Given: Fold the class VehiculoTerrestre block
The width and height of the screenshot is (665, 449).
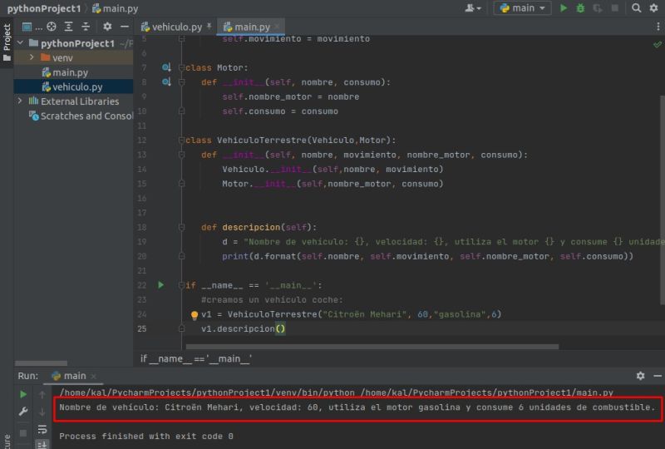Looking at the screenshot, I should coord(181,140).
